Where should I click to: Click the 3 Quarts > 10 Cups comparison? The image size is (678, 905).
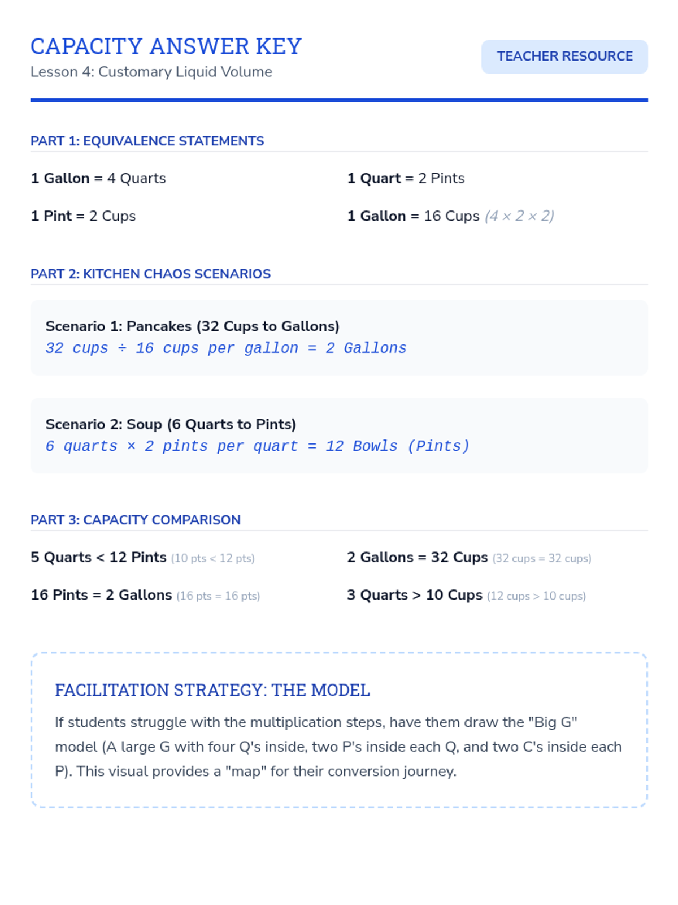[x=466, y=596]
